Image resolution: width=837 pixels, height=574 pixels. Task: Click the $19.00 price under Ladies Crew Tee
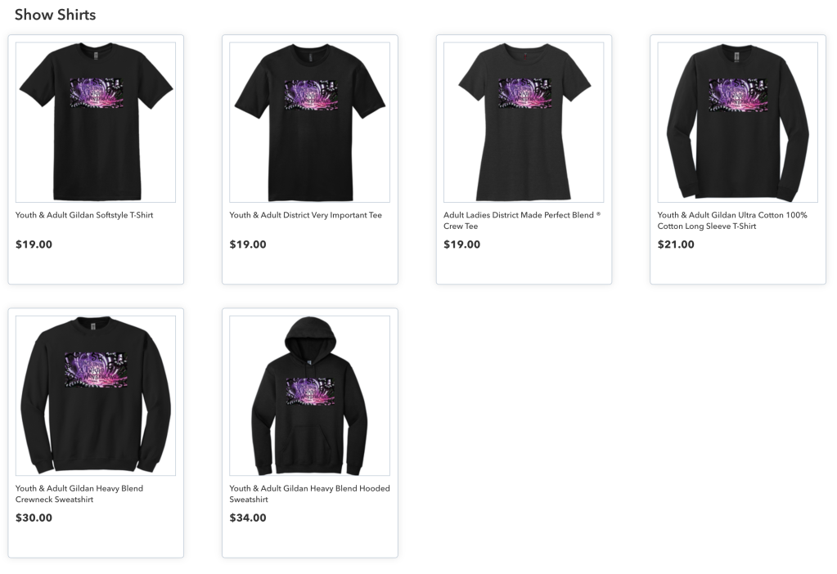click(461, 244)
